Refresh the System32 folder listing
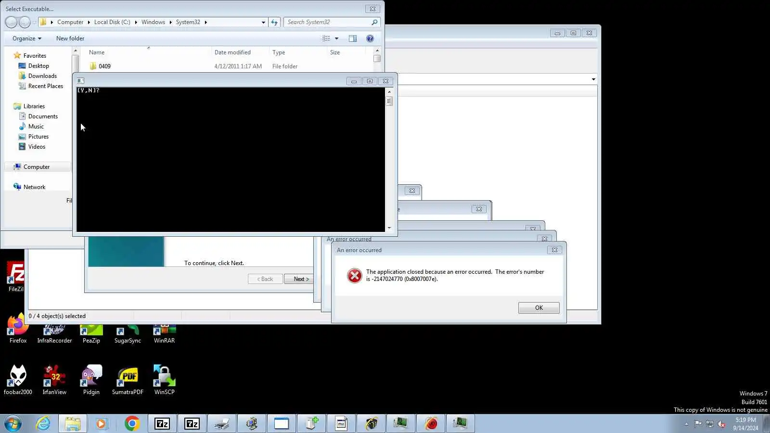 pyautogui.click(x=274, y=22)
